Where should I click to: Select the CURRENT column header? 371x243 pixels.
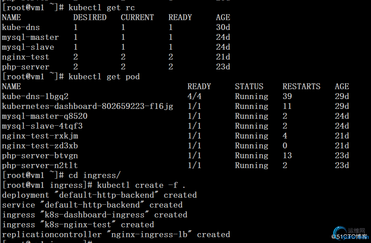pos(137,18)
